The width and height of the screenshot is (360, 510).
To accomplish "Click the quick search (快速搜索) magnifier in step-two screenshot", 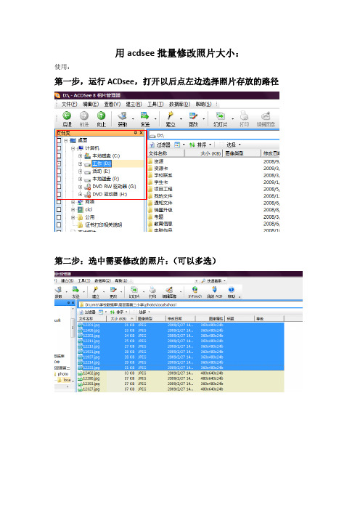I will (x=203, y=280).
